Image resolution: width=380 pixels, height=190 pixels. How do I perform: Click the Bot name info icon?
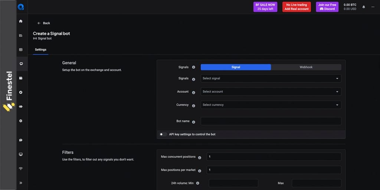pyautogui.click(x=194, y=122)
